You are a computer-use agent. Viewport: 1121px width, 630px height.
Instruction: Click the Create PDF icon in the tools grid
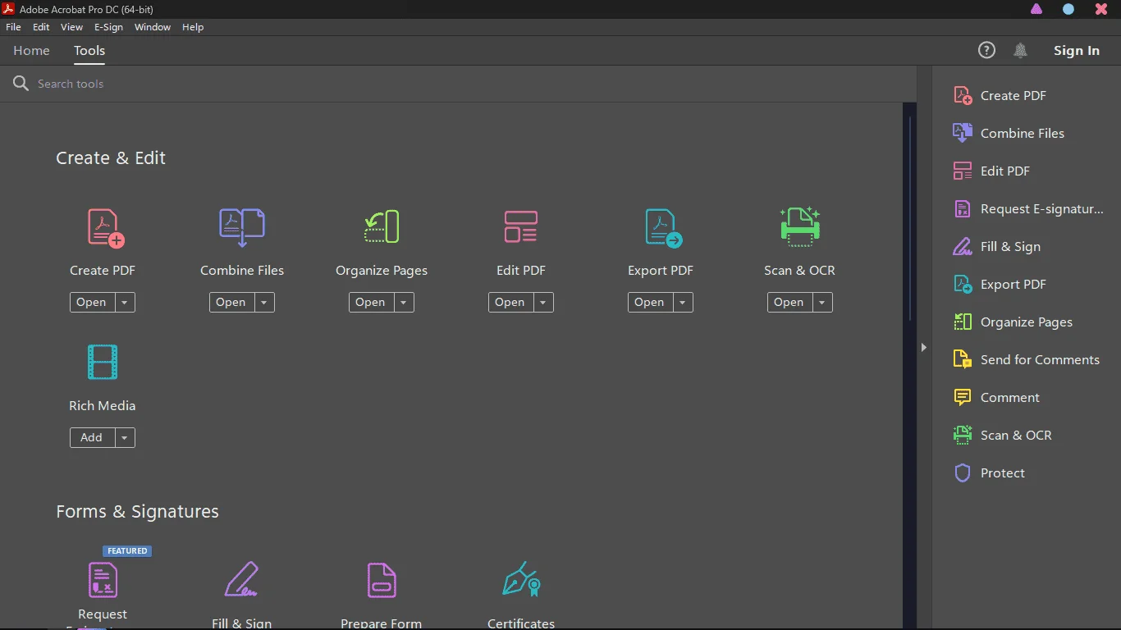click(x=106, y=228)
